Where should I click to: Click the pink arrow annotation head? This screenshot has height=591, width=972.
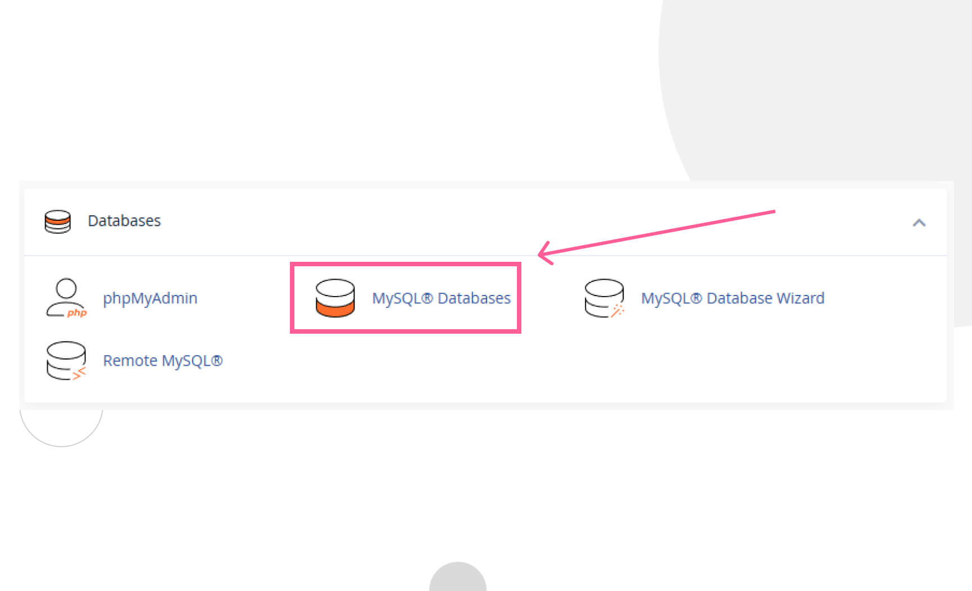point(543,253)
